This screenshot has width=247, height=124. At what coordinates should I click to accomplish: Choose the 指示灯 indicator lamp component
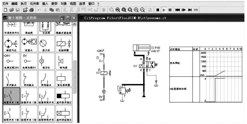[x=46, y=61]
